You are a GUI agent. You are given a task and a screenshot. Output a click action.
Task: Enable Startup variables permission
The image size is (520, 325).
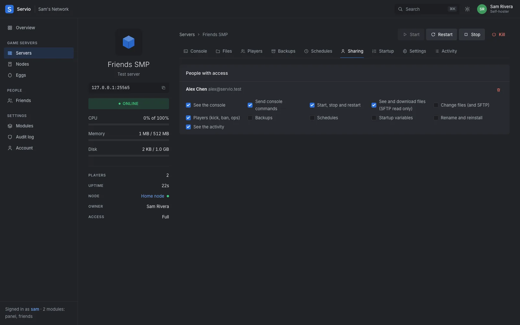[374, 118]
